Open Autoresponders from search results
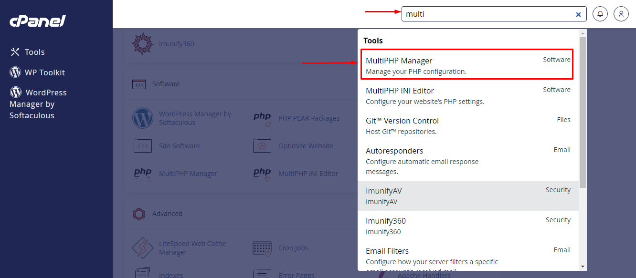 [466, 161]
